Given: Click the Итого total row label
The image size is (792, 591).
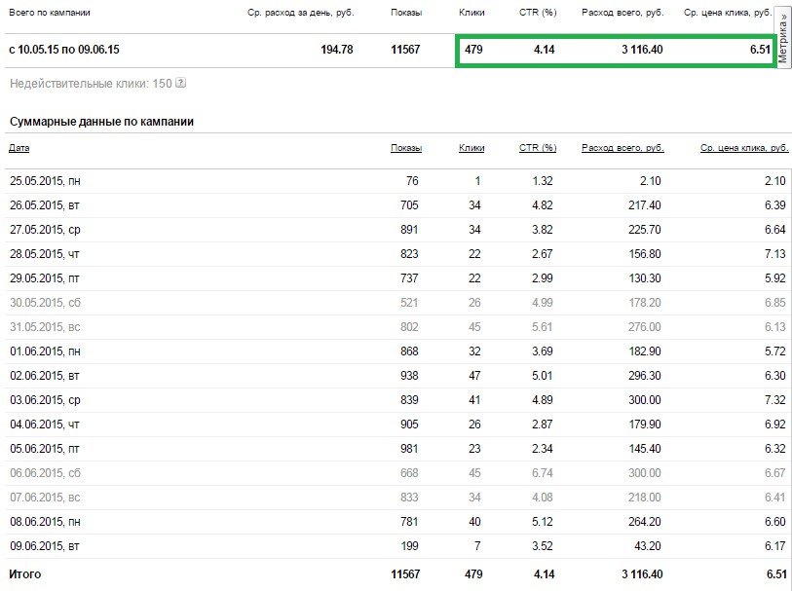Looking at the screenshot, I should coord(25,574).
